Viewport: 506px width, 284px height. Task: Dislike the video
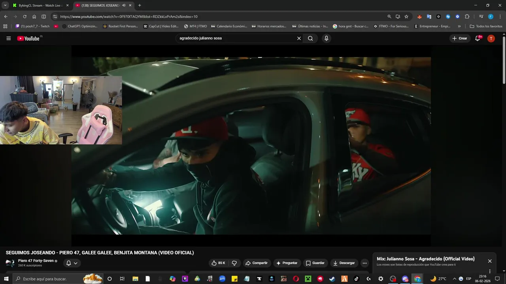click(x=234, y=263)
